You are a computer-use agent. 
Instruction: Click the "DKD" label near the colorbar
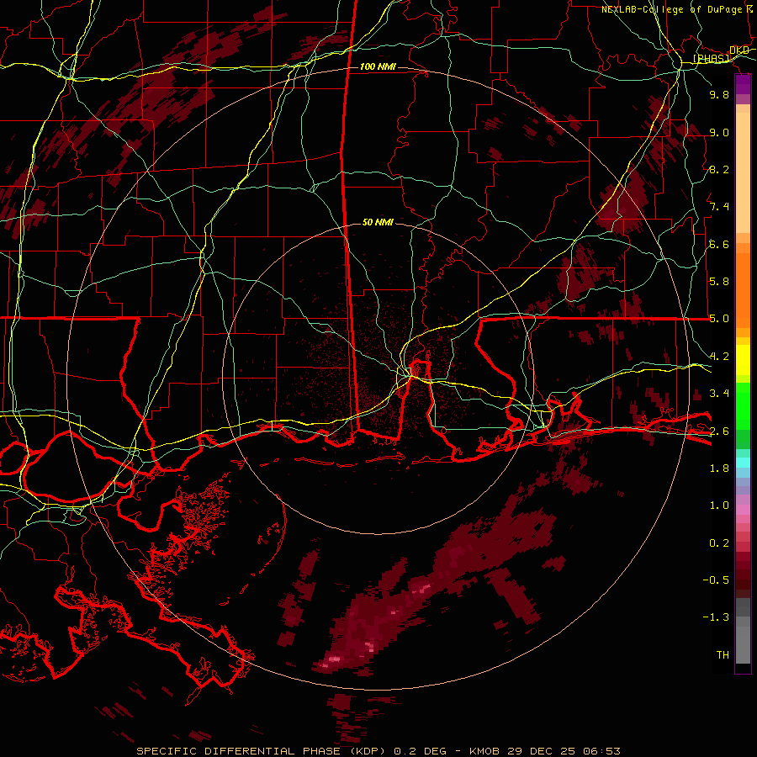tap(739, 50)
